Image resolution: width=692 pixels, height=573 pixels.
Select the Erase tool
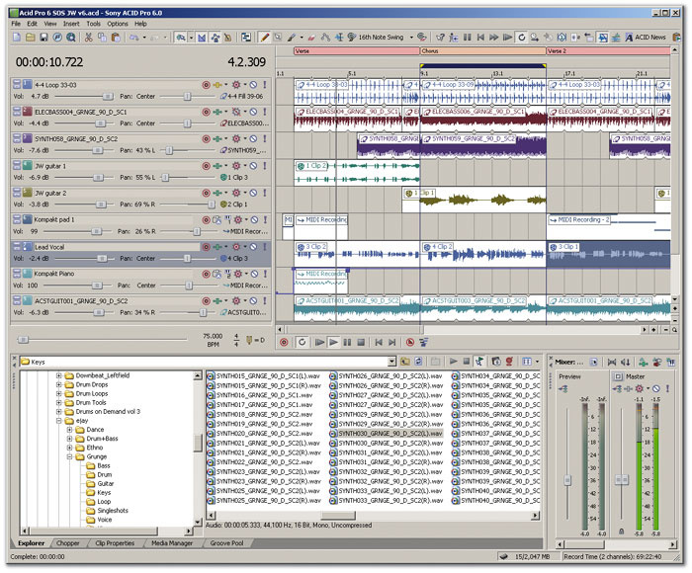[311, 38]
